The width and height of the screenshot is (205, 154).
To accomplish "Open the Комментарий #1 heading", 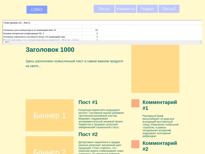I will [160, 105].
